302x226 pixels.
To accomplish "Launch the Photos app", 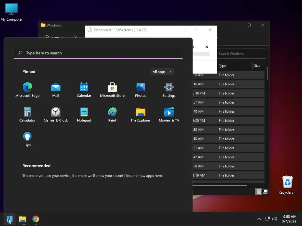I will tap(141, 90).
